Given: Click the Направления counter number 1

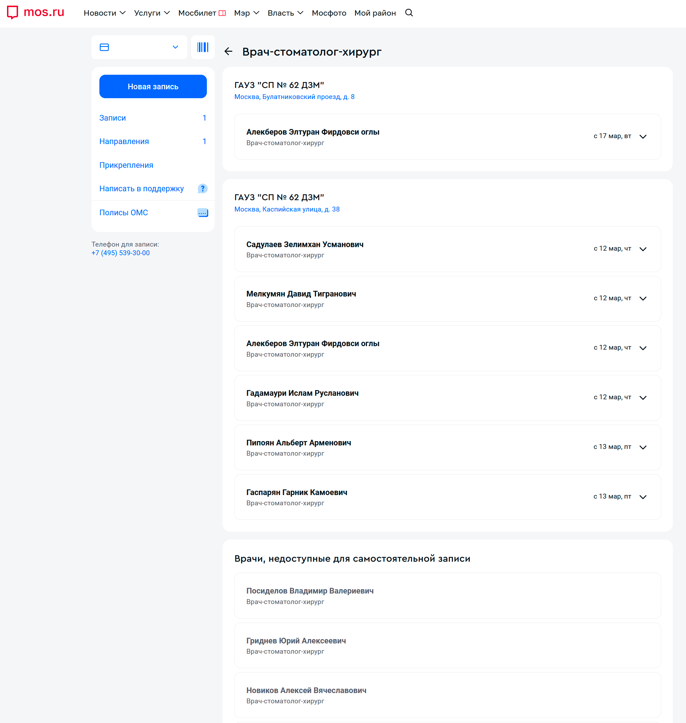Looking at the screenshot, I should [204, 141].
